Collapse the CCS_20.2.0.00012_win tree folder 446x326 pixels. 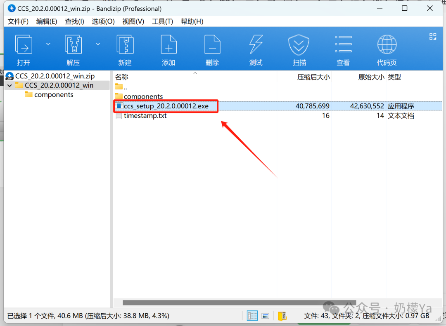point(9,85)
